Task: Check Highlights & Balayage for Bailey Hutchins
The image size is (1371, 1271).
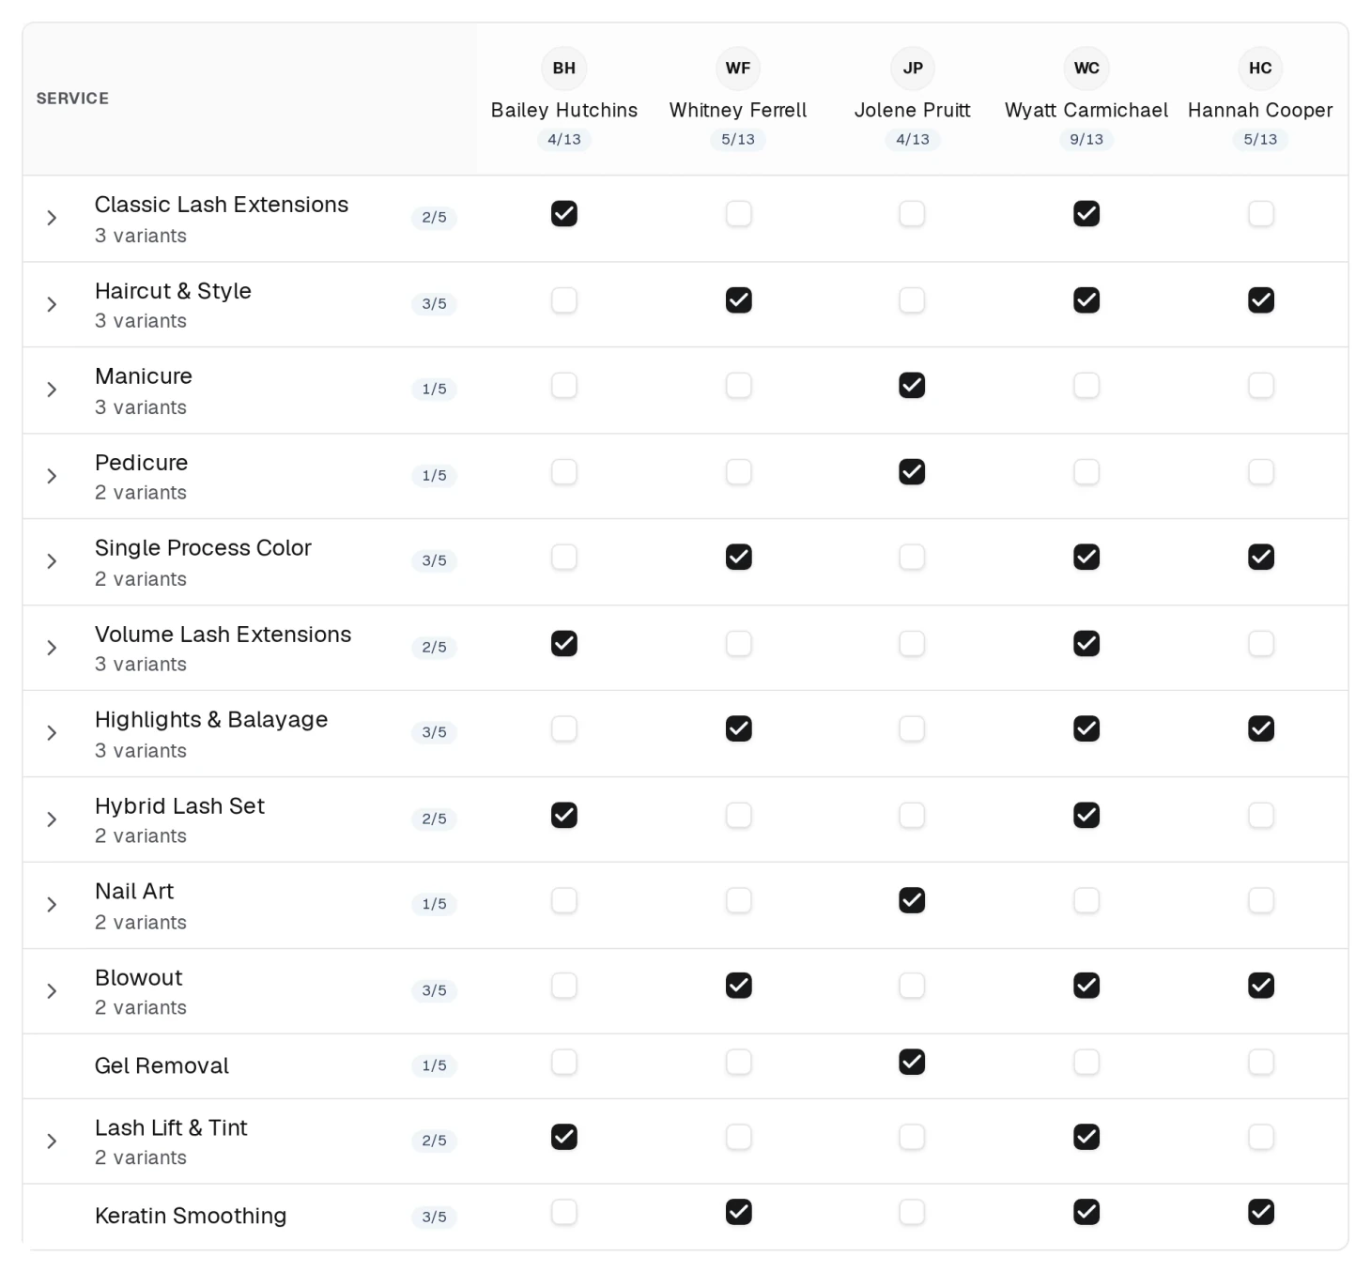Action: 564,729
